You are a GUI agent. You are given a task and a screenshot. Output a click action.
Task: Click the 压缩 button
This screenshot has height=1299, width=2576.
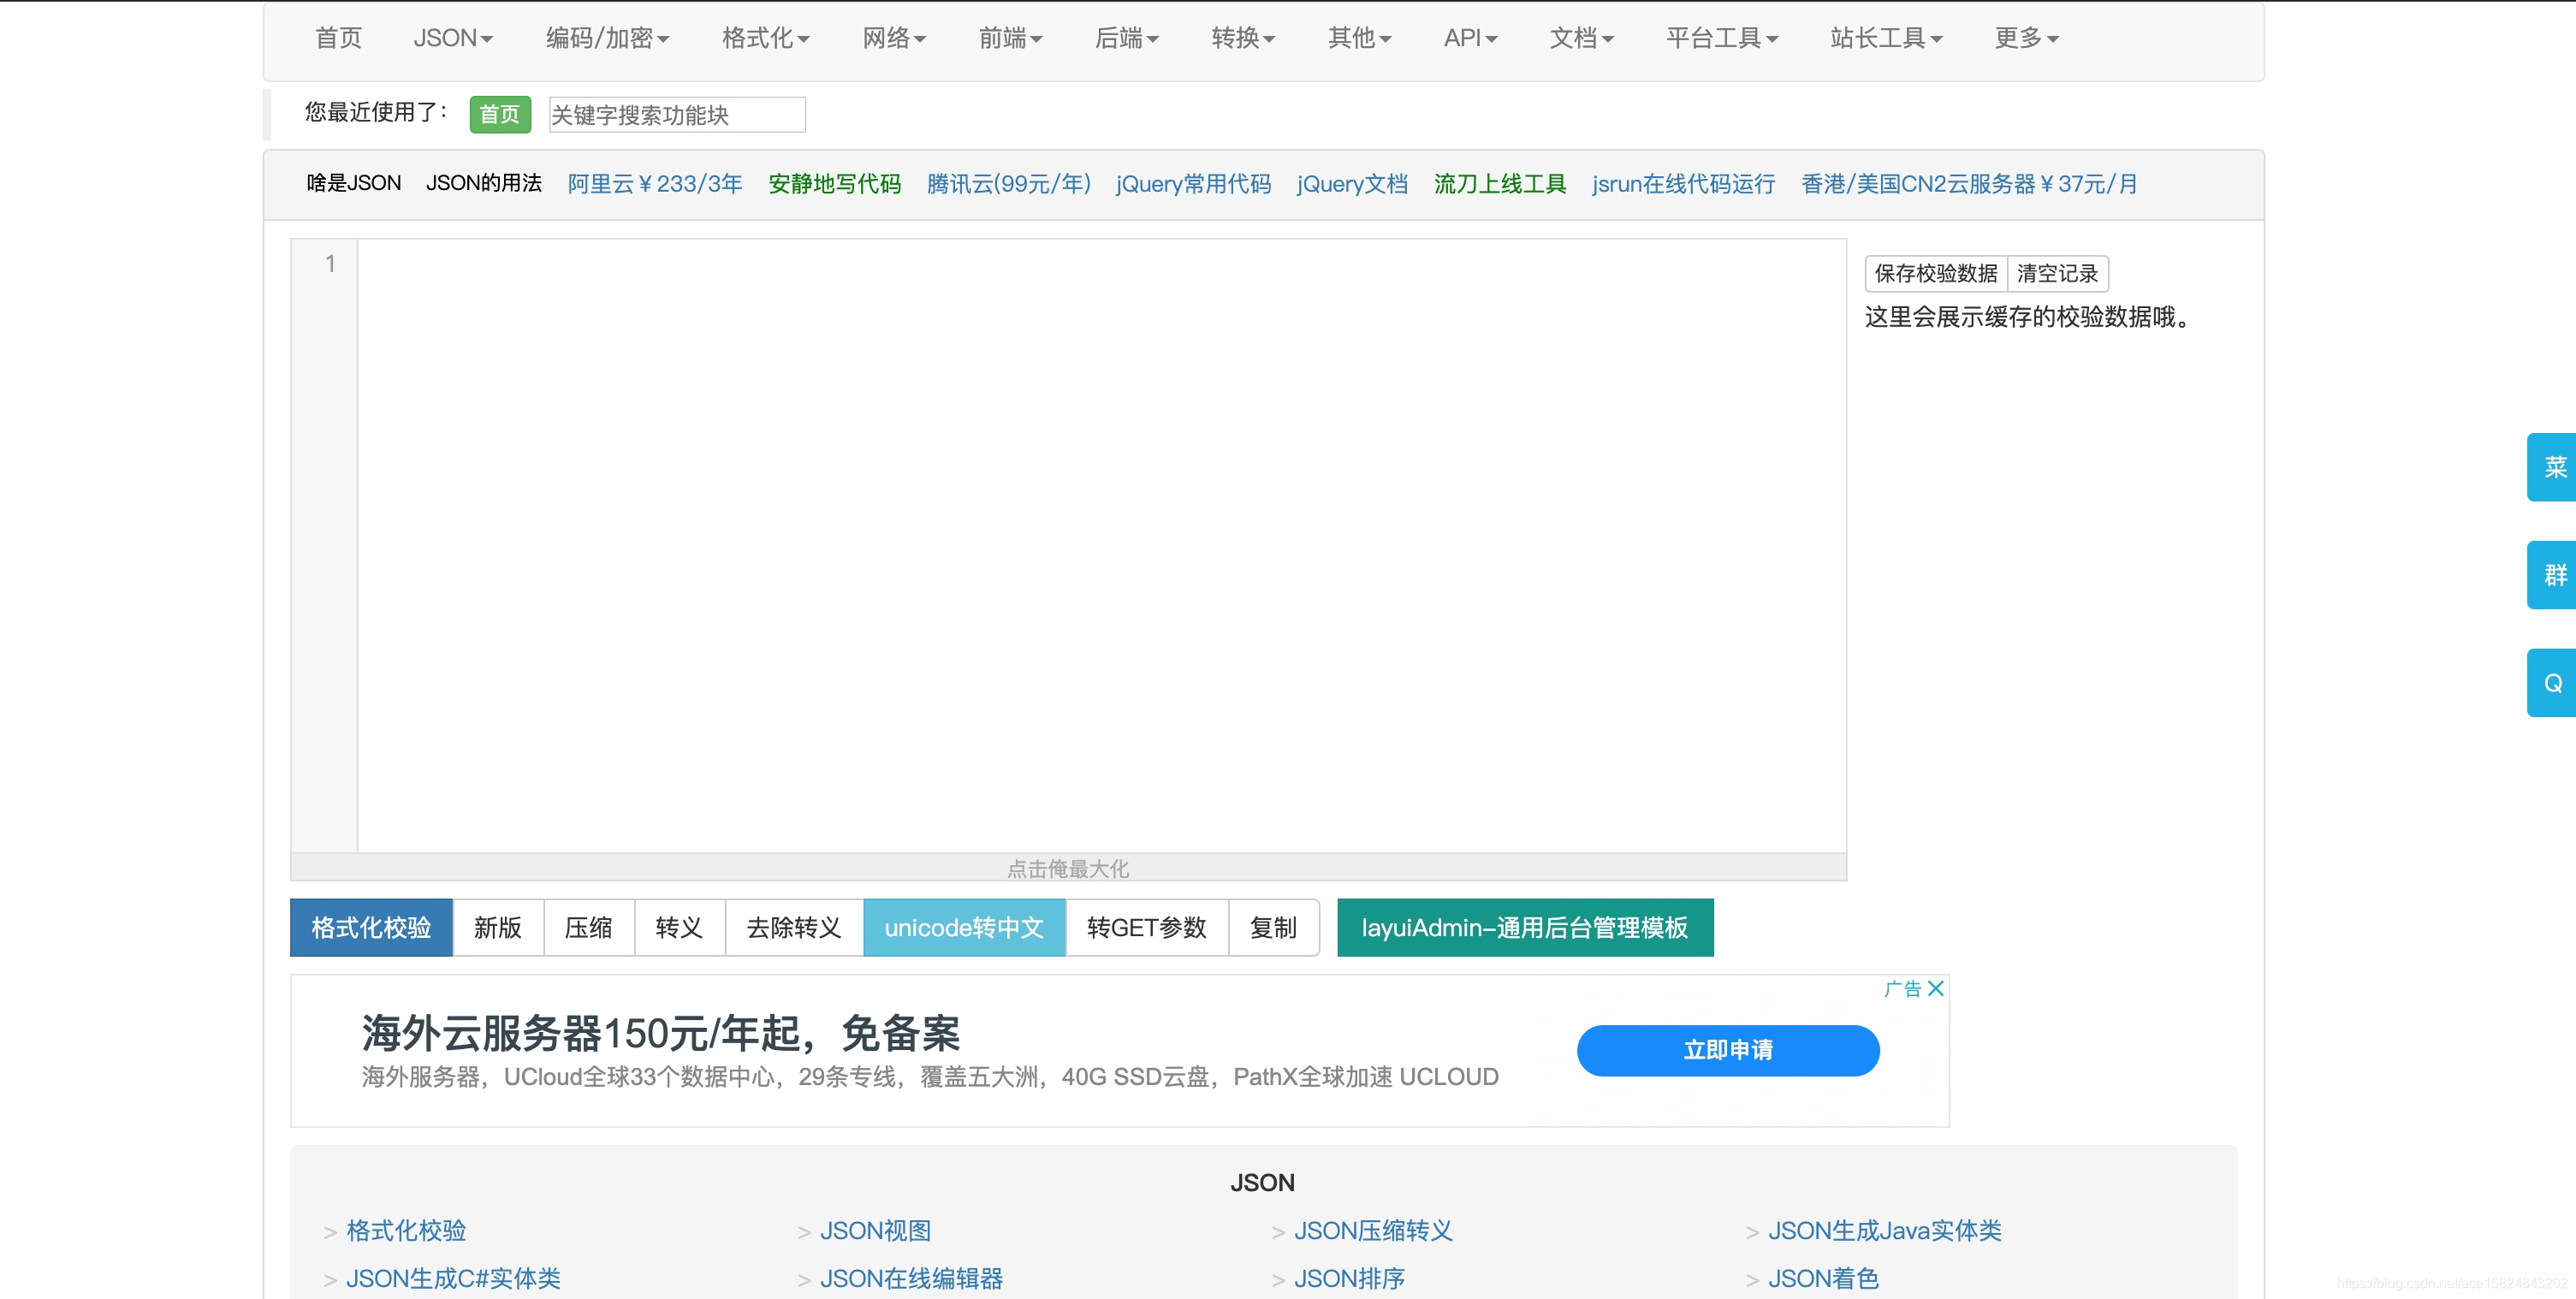589,927
